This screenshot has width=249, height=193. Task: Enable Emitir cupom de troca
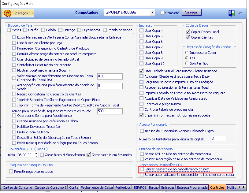pyautogui.click(x=14, y=132)
